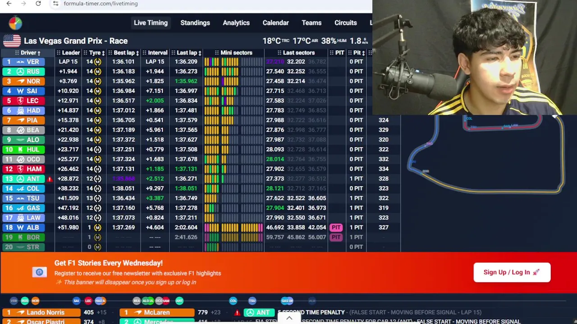The height and width of the screenshot is (324, 577).
Task: Click the ANT marker on gap timeline
Action: pos(179,301)
